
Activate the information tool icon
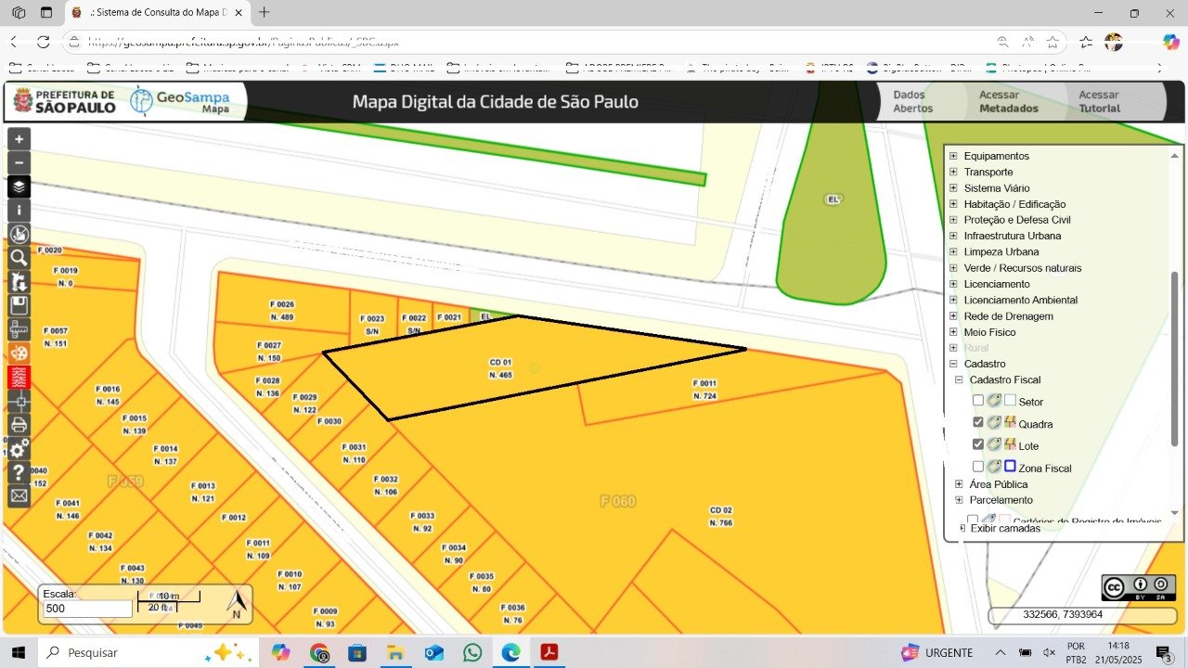point(19,211)
